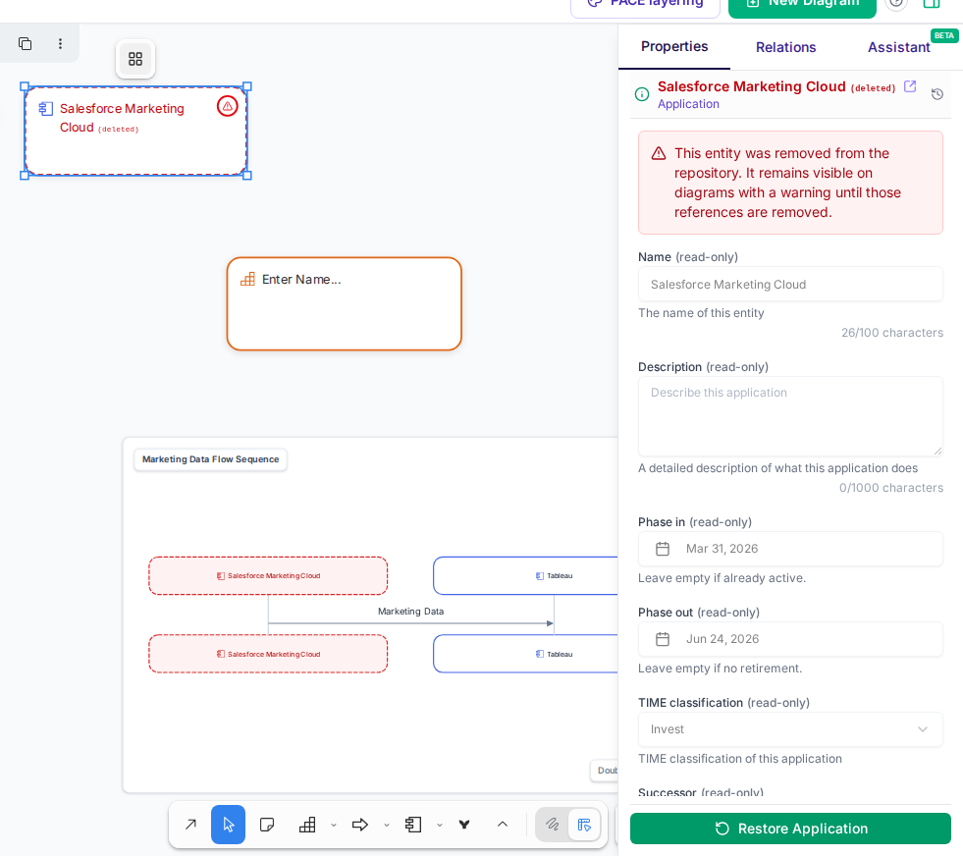Activate the pointer select tool
Screen dimensions: 963x856
click(228, 824)
